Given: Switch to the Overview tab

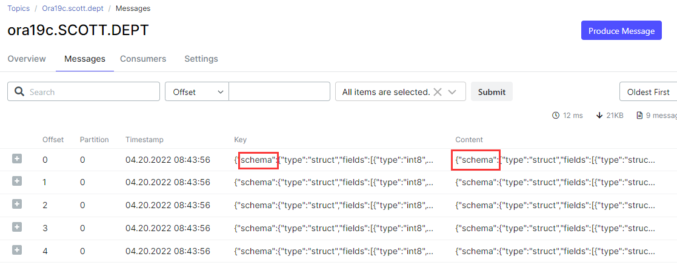Looking at the screenshot, I should tap(27, 59).
